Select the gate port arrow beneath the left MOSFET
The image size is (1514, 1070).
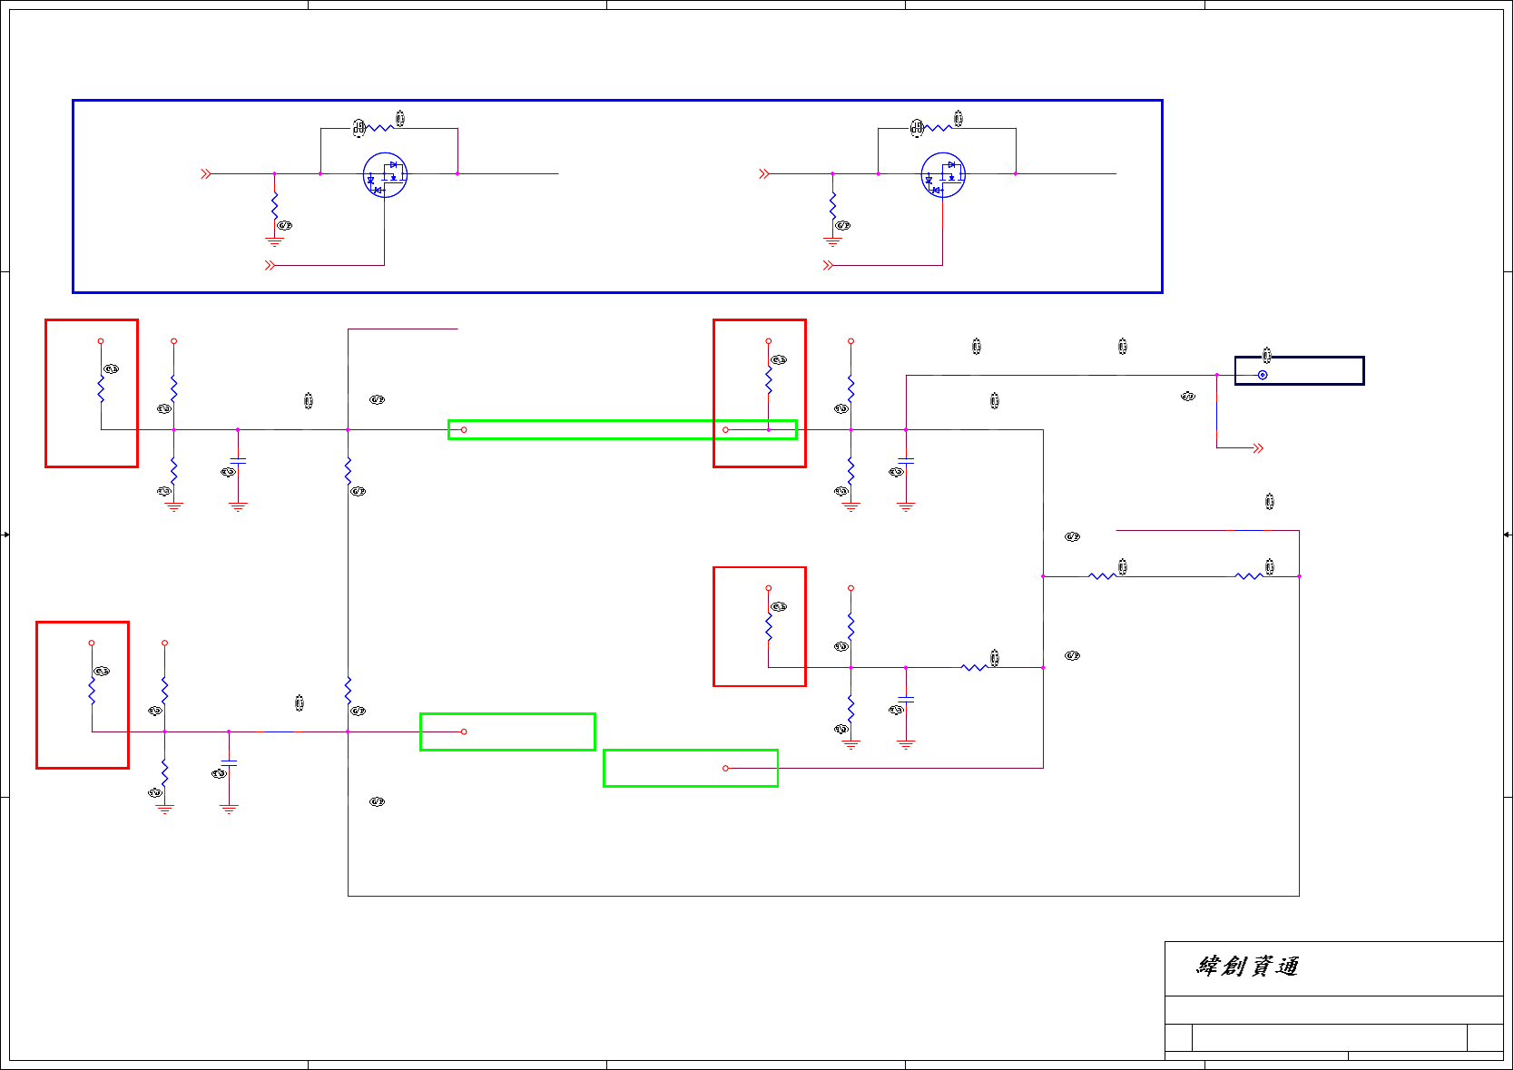point(270,265)
